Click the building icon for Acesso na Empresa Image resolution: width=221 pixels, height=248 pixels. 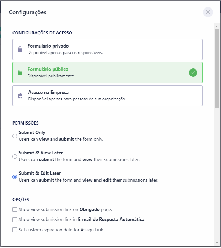pyautogui.click(x=20, y=96)
